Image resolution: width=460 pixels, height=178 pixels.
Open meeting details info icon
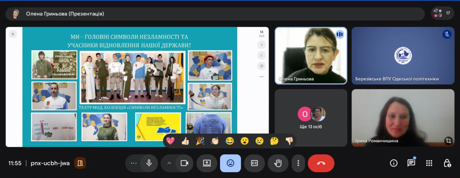click(394, 163)
